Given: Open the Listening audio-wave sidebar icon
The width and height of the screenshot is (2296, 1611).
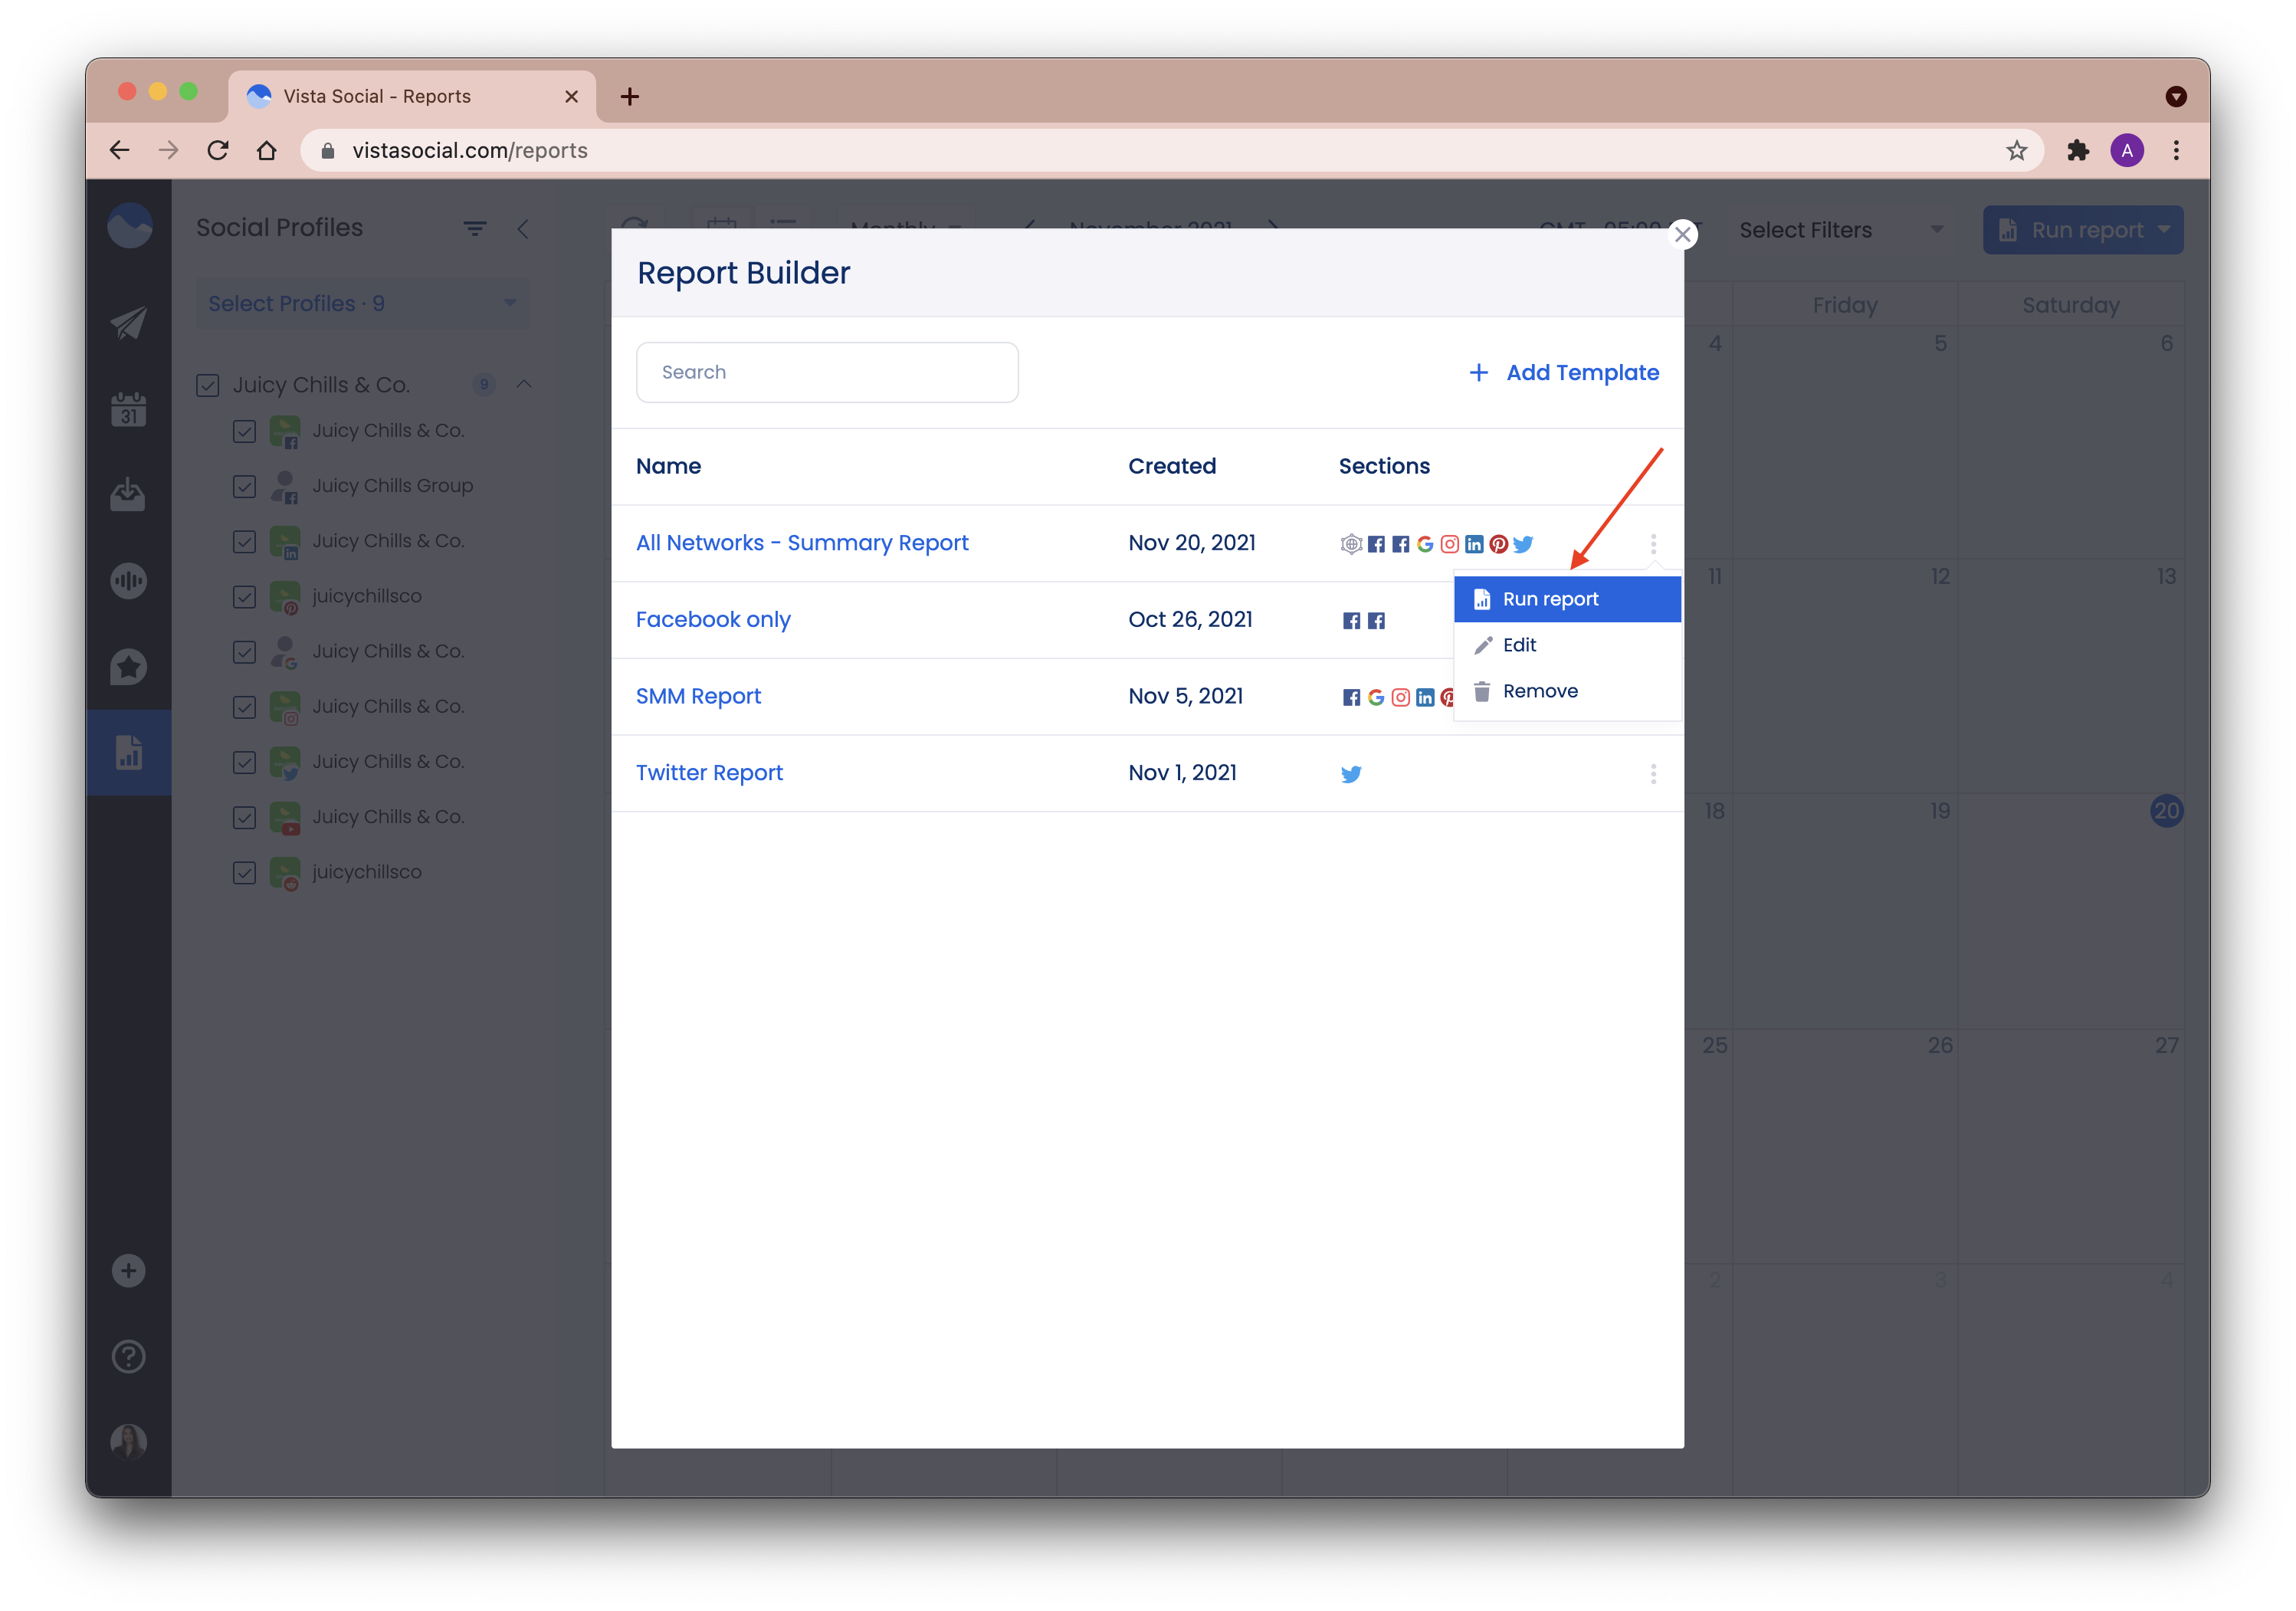Looking at the screenshot, I should [129, 580].
